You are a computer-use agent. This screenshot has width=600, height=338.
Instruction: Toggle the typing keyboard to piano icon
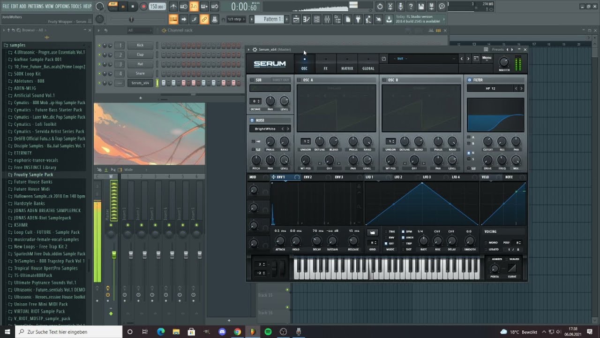pos(173,19)
